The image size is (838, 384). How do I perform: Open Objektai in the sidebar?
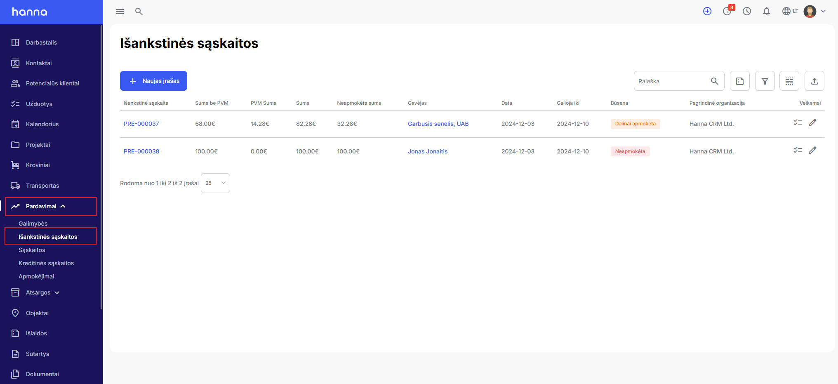[x=37, y=313]
